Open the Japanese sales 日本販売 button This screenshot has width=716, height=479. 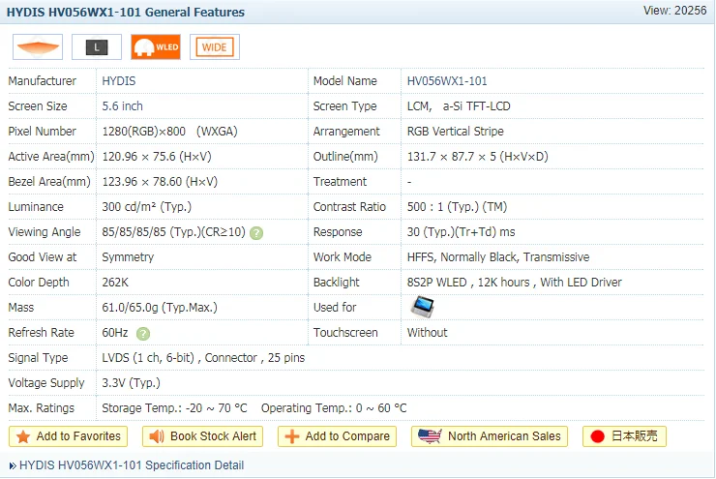pos(624,436)
